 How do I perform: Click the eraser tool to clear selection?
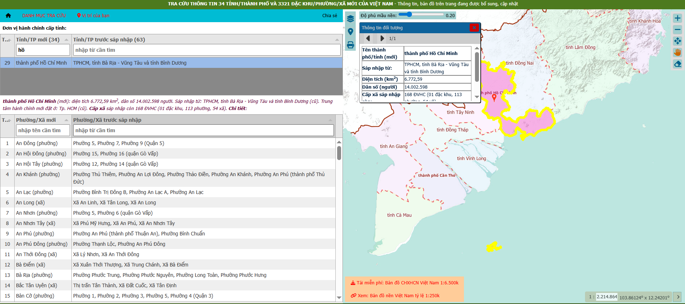tap(677, 64)
